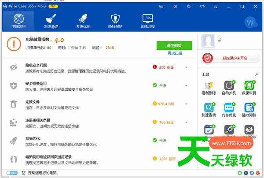Click the 928.4 MB result value
Image resolution: width=264 pixels, height=178 pixels.
(x=166, y=104)
